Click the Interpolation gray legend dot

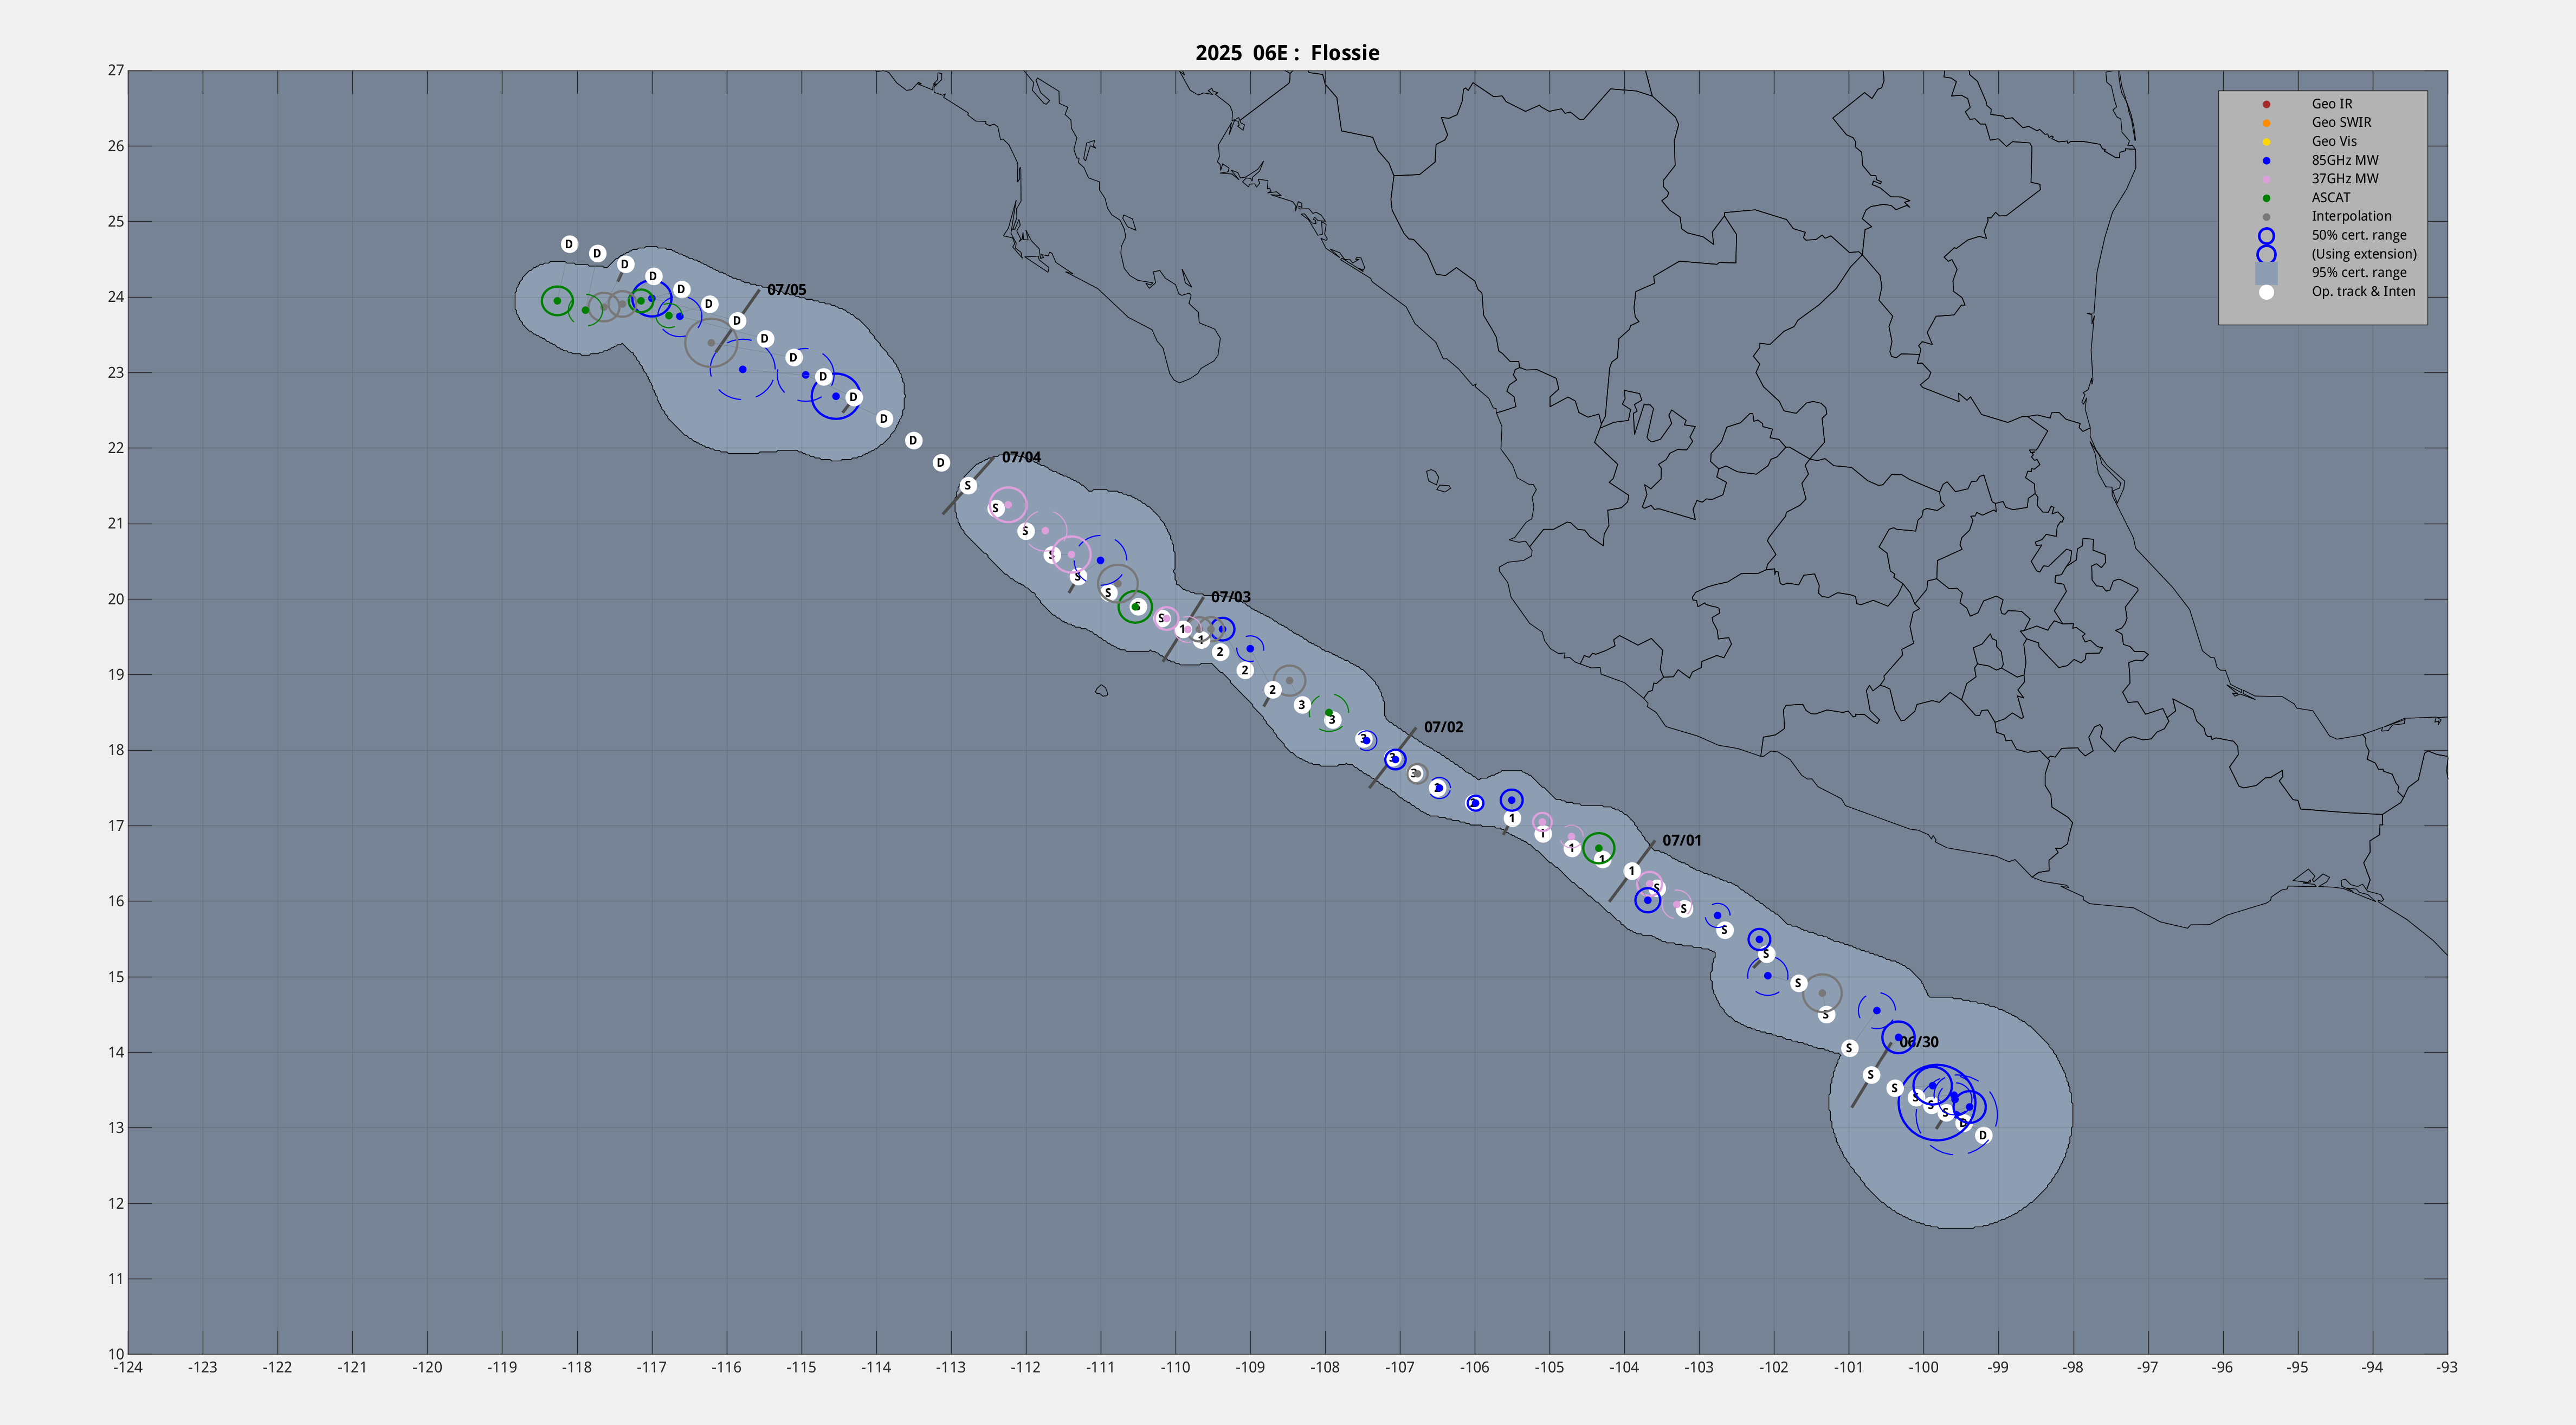[2266, 217]
